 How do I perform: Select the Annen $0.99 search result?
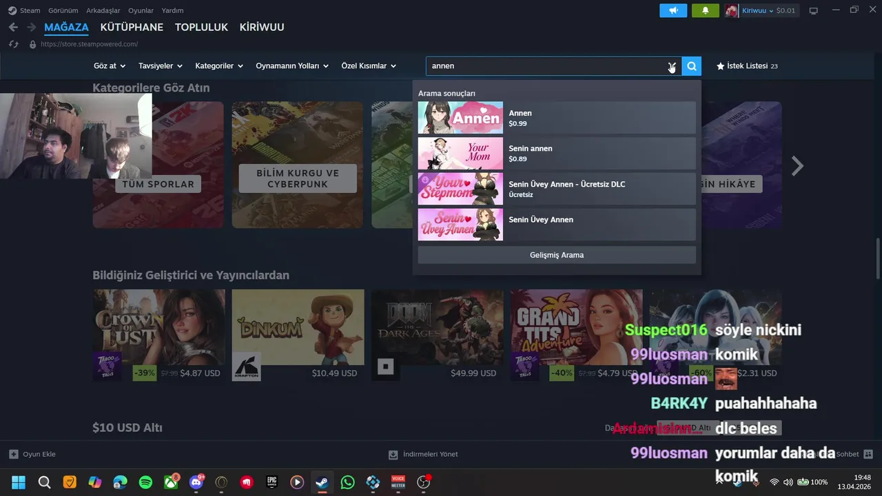pyautogui.click(x=557, y=118)
